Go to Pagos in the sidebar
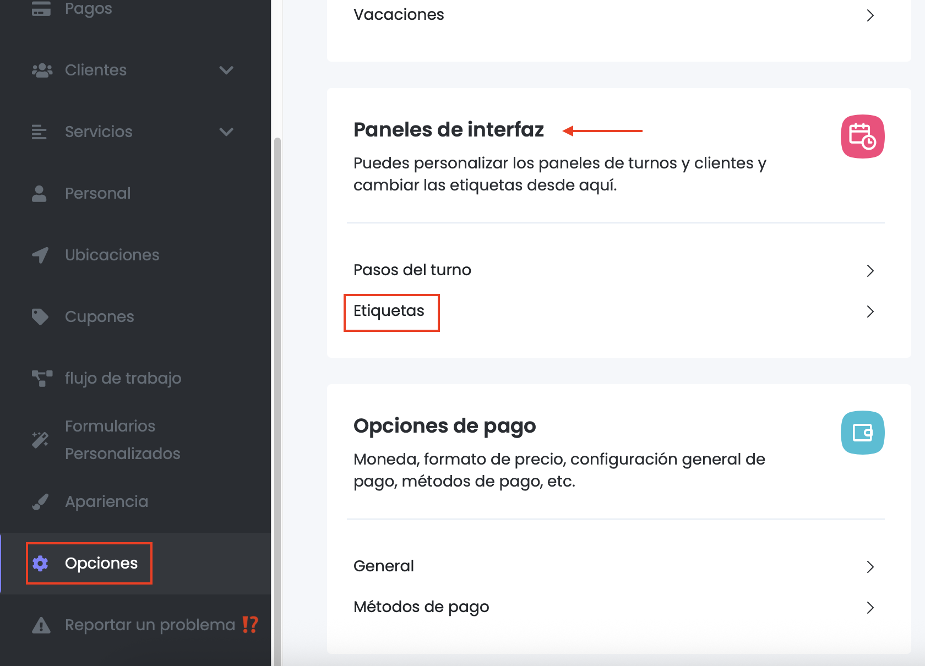 [88, 9]
